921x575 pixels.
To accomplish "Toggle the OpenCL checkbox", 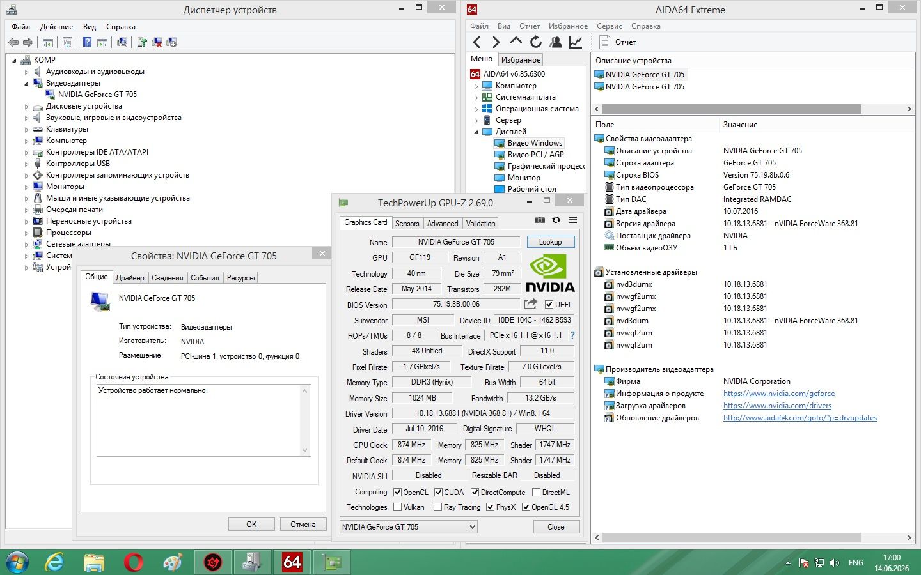I will [398, 493].
